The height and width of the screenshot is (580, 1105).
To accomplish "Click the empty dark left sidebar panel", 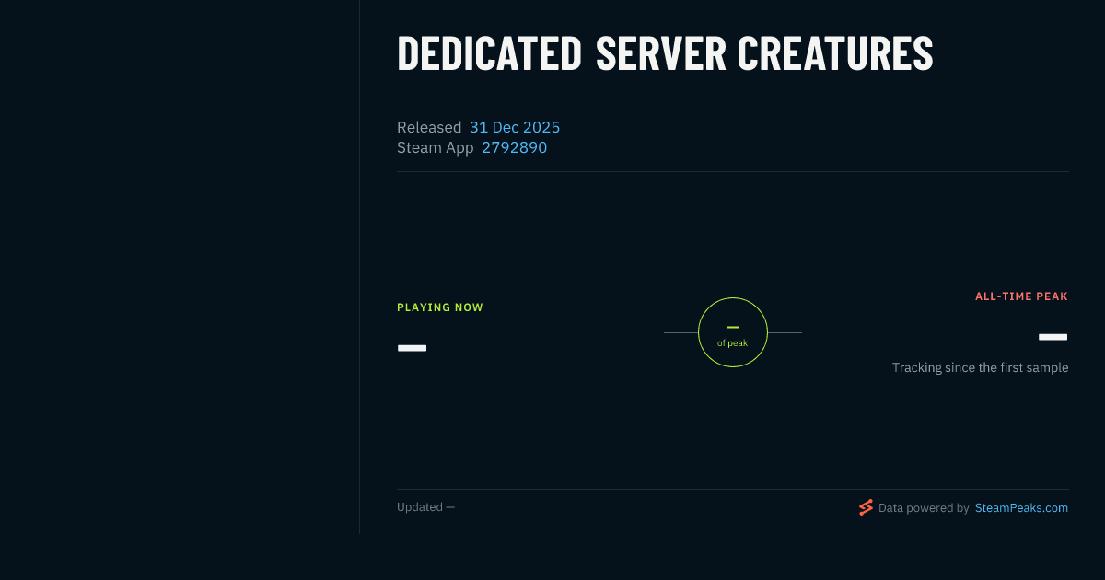I will 180,267.
